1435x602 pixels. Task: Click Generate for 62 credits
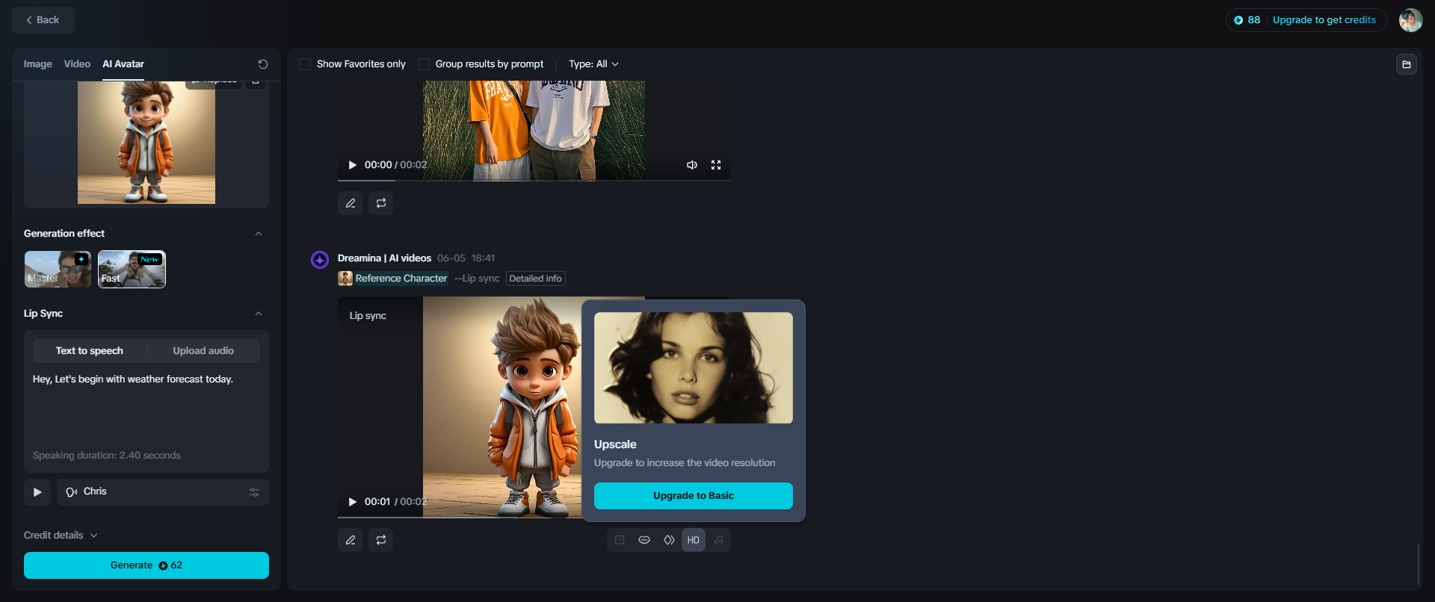click(146, 565)
